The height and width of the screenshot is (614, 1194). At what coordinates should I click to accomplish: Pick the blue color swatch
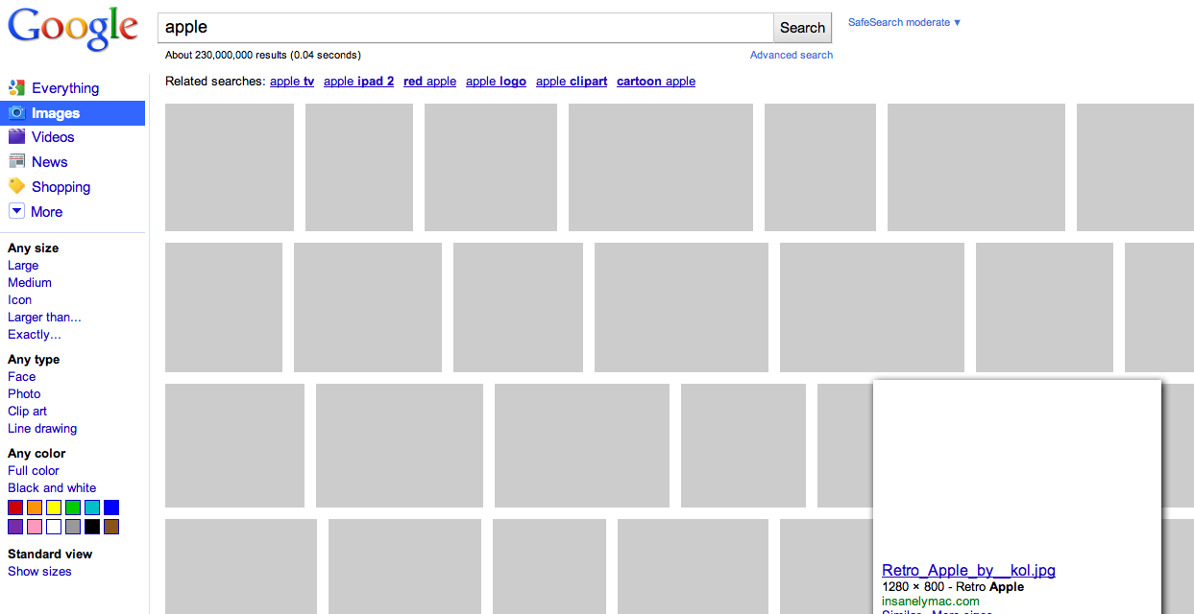pyautogui.click(x=111, y=508)
